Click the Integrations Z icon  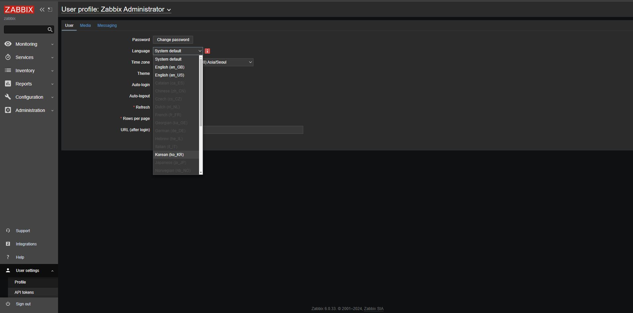click(x=8, y=244)
